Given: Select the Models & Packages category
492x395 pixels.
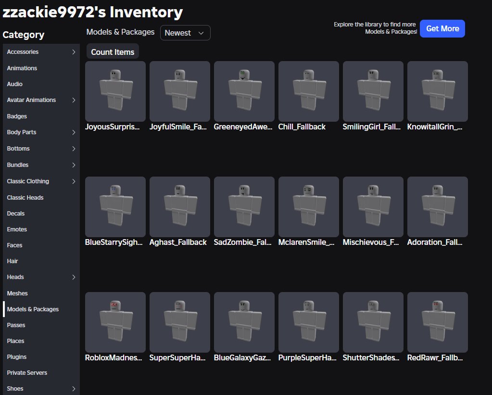Looking at the screenshot, I should 41,309.
